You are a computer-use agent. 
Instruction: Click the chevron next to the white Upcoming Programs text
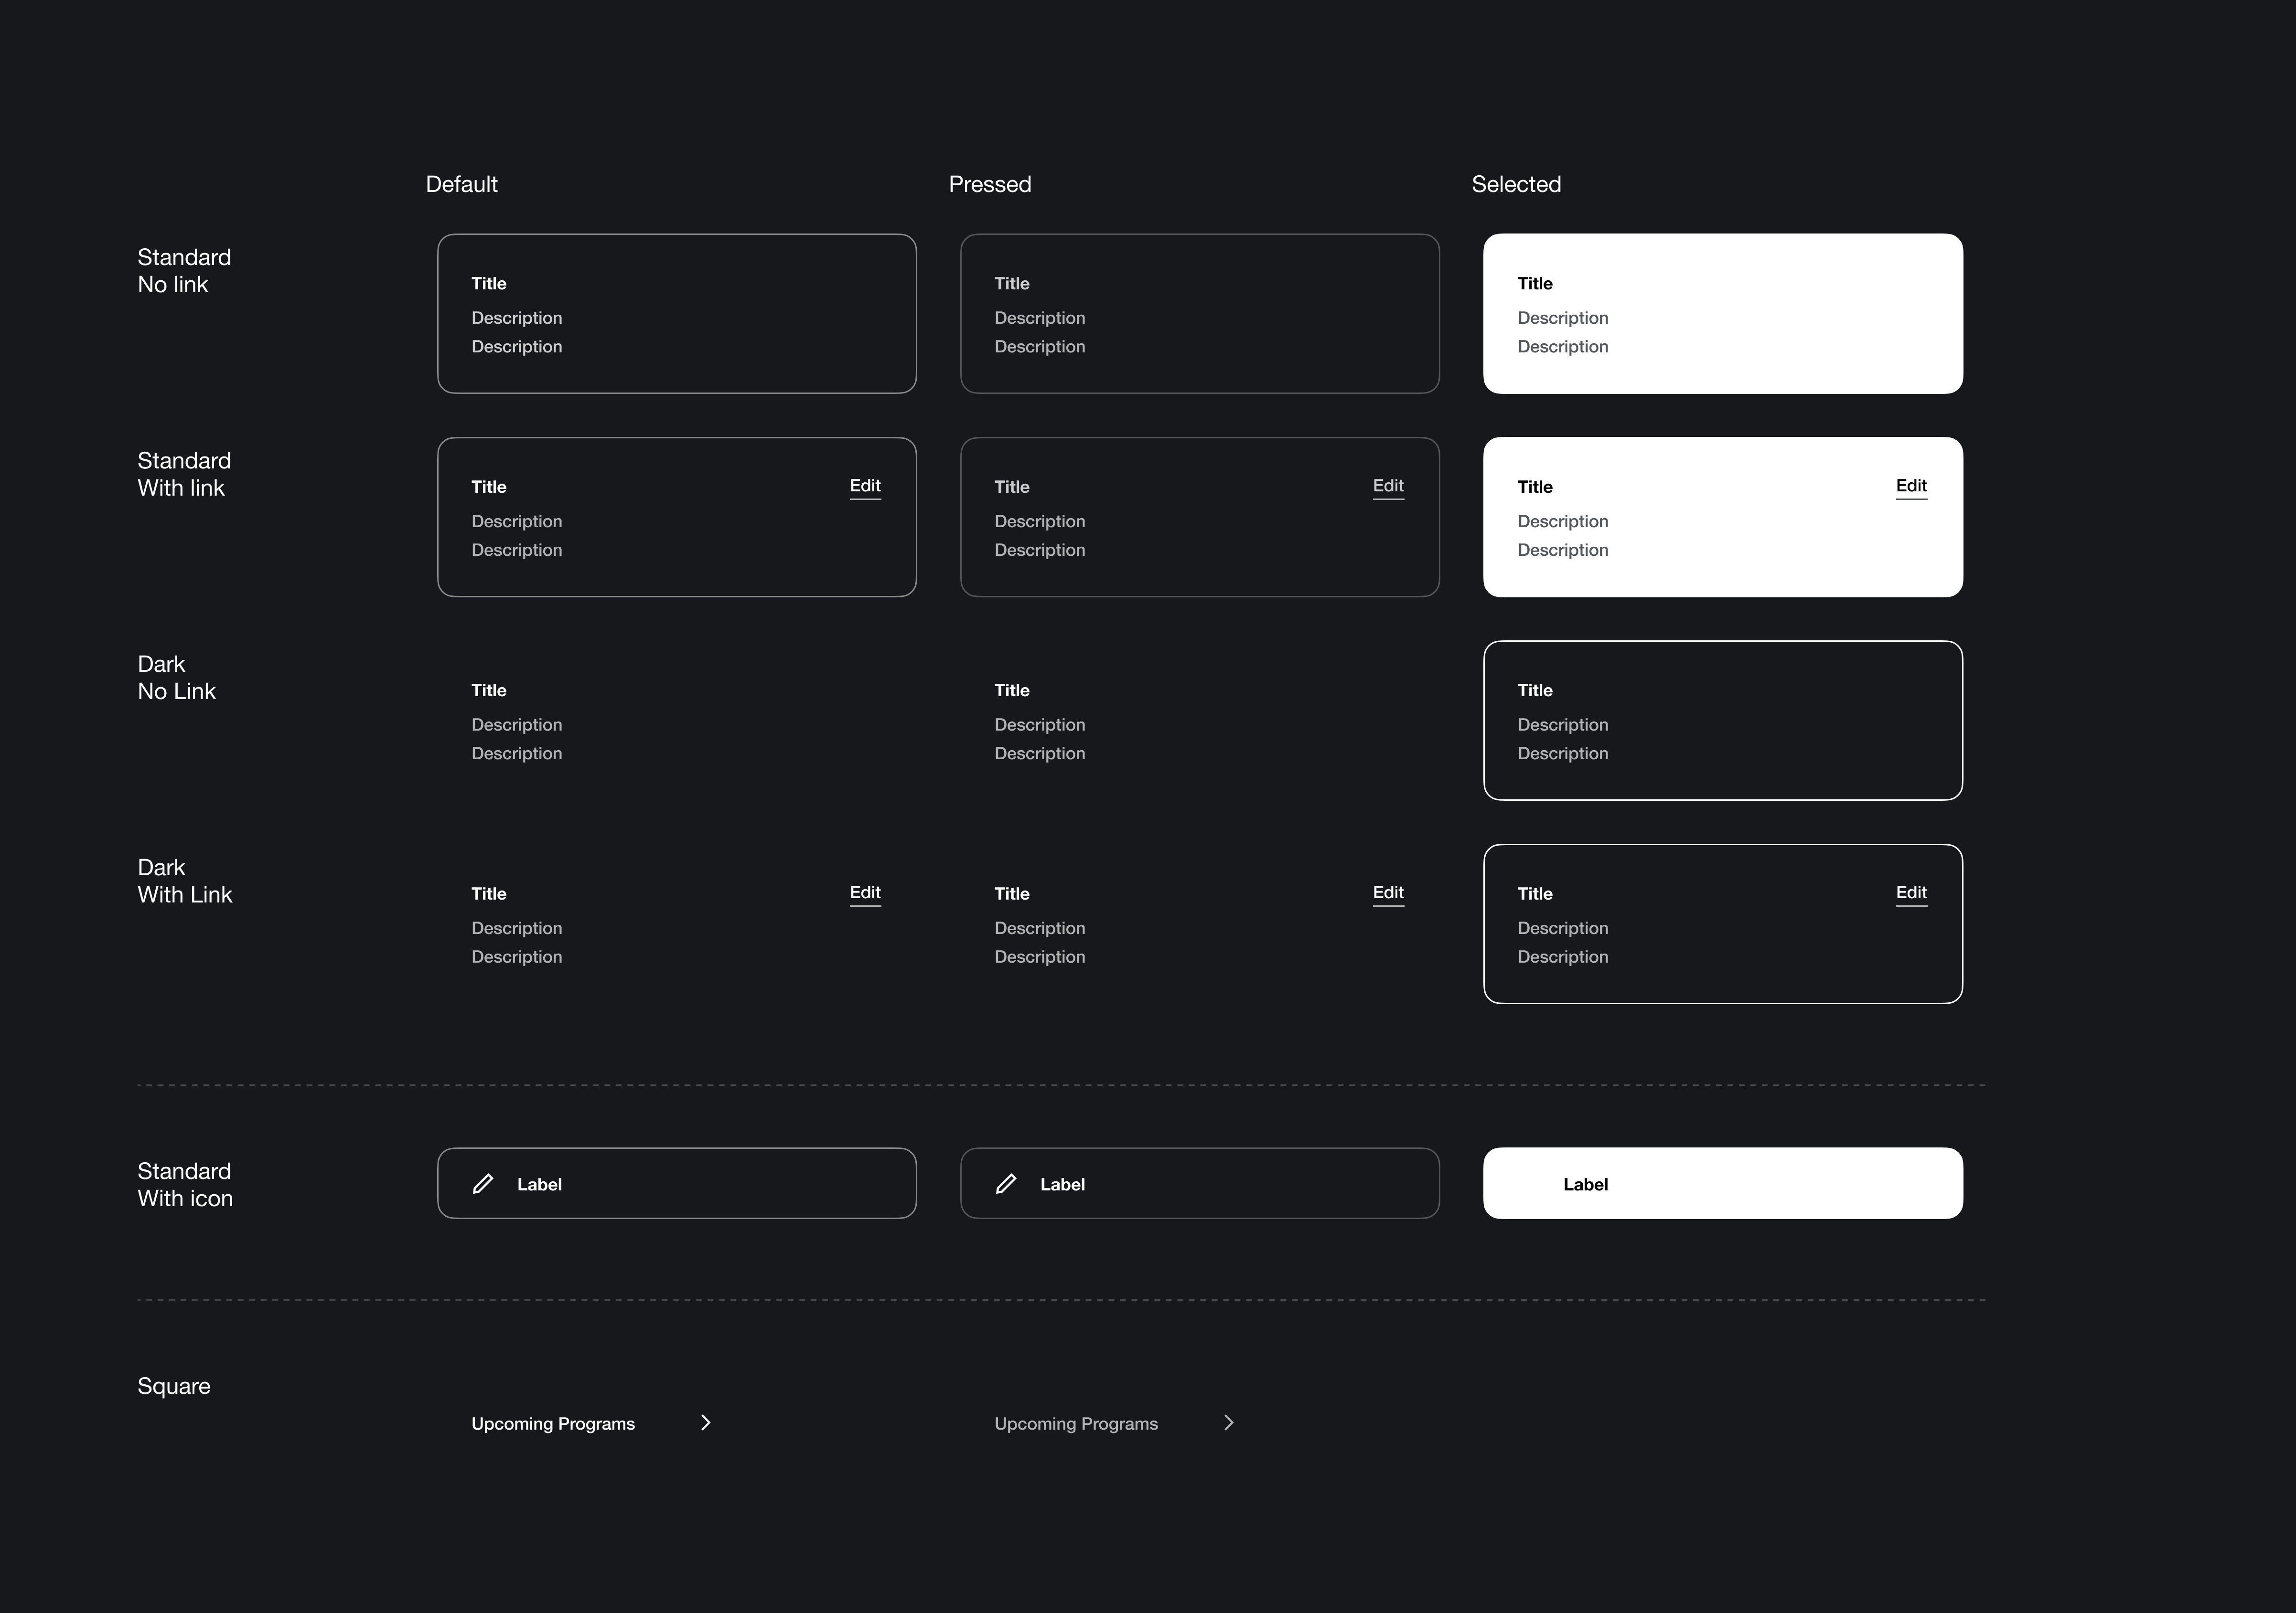[x=706, y=1422]
